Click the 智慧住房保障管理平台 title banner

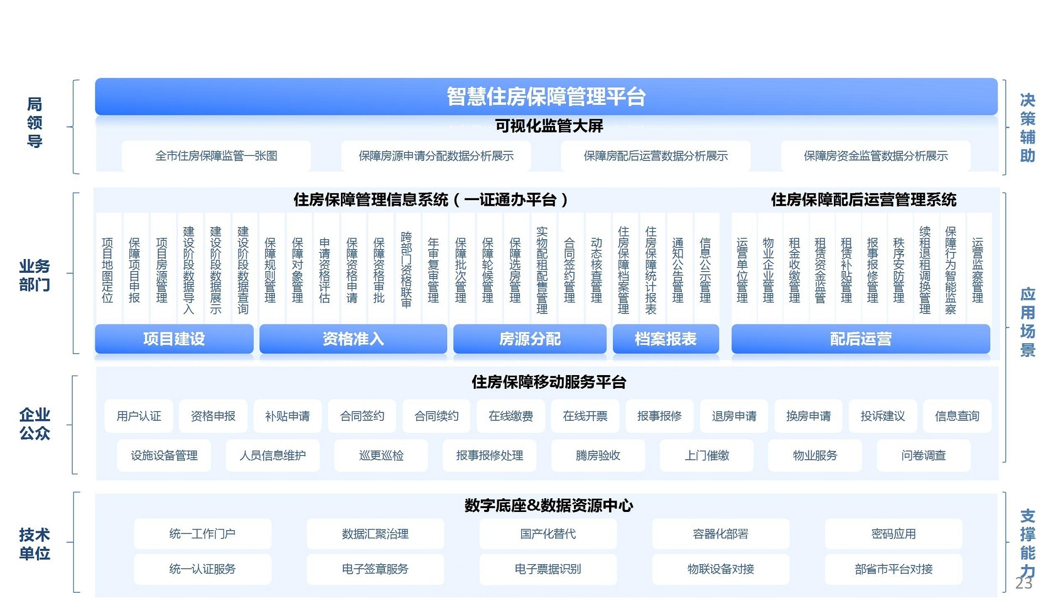click(x=545, y=96)
